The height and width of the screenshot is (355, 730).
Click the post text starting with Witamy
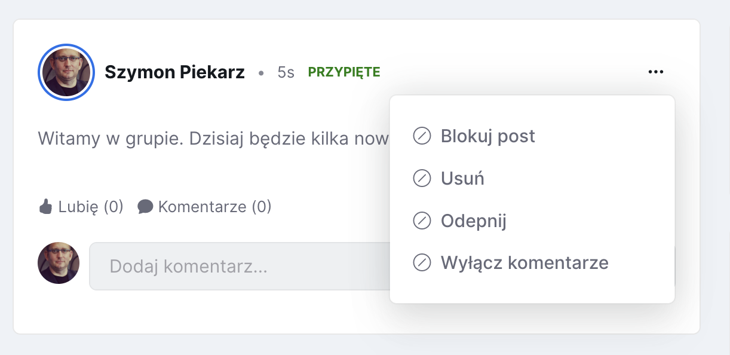pos(213,139)
